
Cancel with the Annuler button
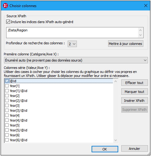coord(134,149)
